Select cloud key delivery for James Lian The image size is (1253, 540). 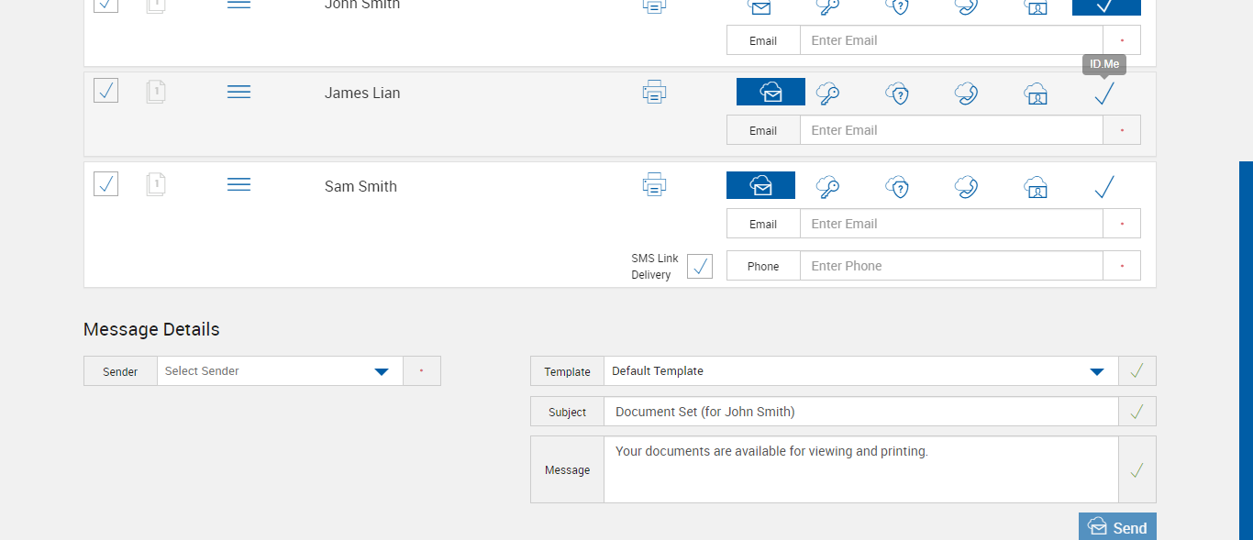828,93
